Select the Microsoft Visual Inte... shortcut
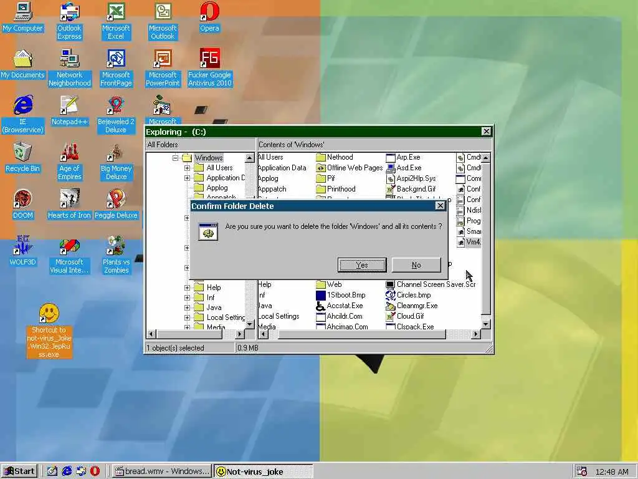The width and height of the screenshot is (638, 479). pos(69,255)
